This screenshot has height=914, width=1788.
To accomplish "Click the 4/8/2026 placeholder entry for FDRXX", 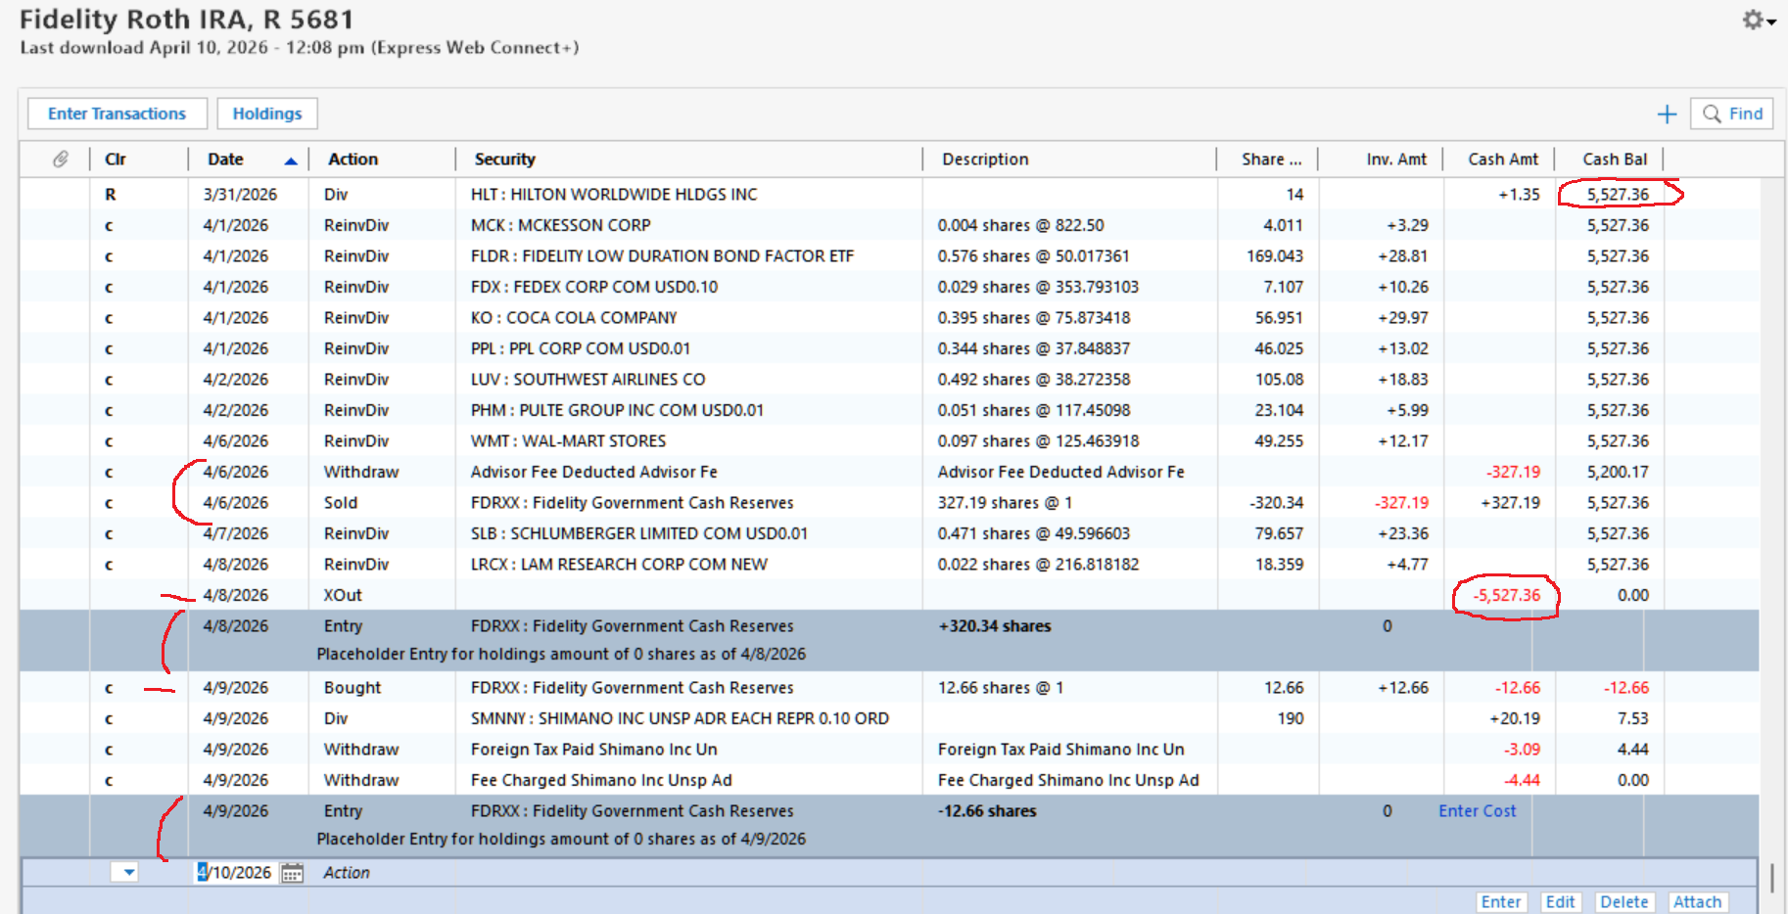I will 889,640.
